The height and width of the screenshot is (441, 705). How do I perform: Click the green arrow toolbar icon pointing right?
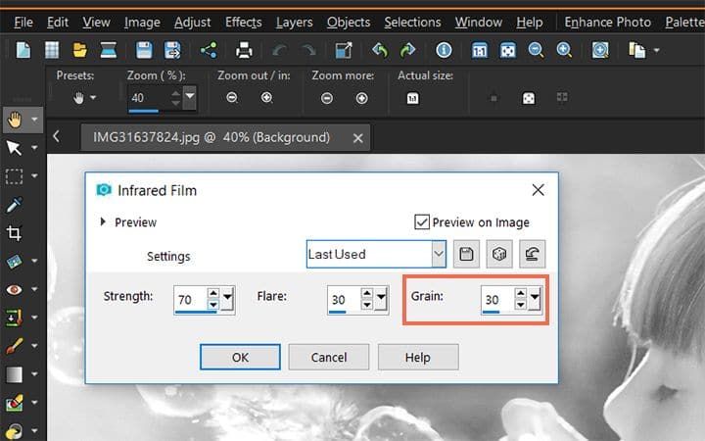click(407, 50)
